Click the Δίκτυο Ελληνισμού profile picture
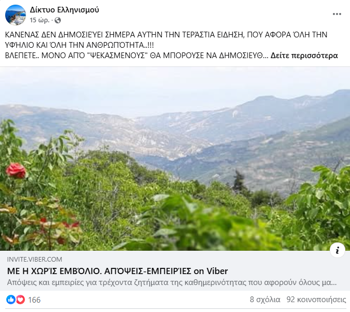The image size is (350, 312). coord(16,15)
